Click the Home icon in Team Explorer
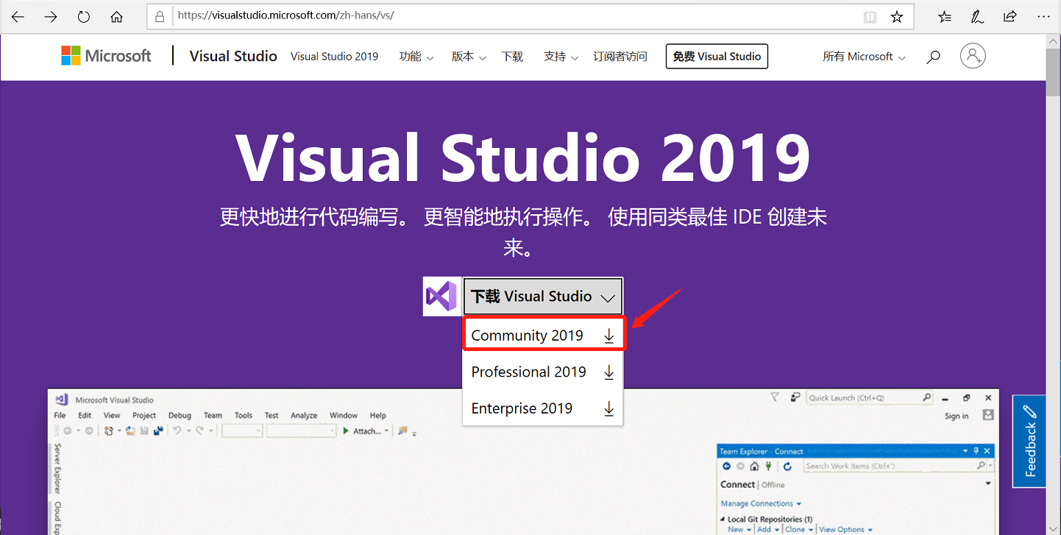 click(x=754, y=466)
